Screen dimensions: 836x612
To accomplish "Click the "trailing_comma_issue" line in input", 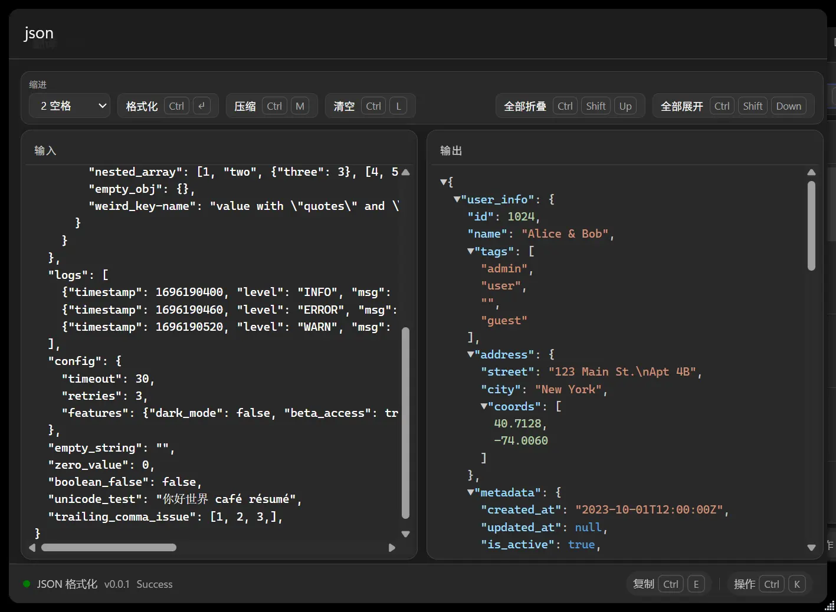I will tap(165, 516).
